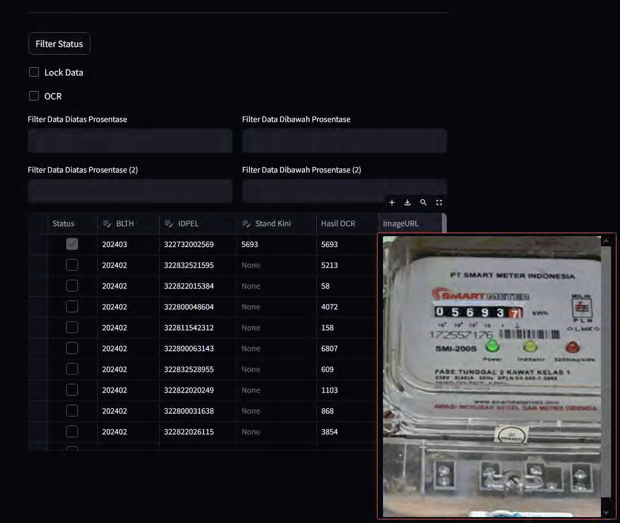The image size is (620, 523).
Task: Expand the table to fullscreen
Action: pos(439,203)
